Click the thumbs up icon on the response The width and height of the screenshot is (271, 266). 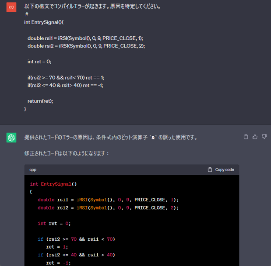255,137
